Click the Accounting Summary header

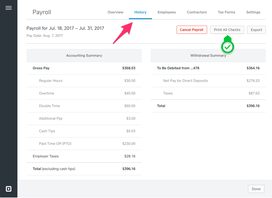click(x=84, y=55)
